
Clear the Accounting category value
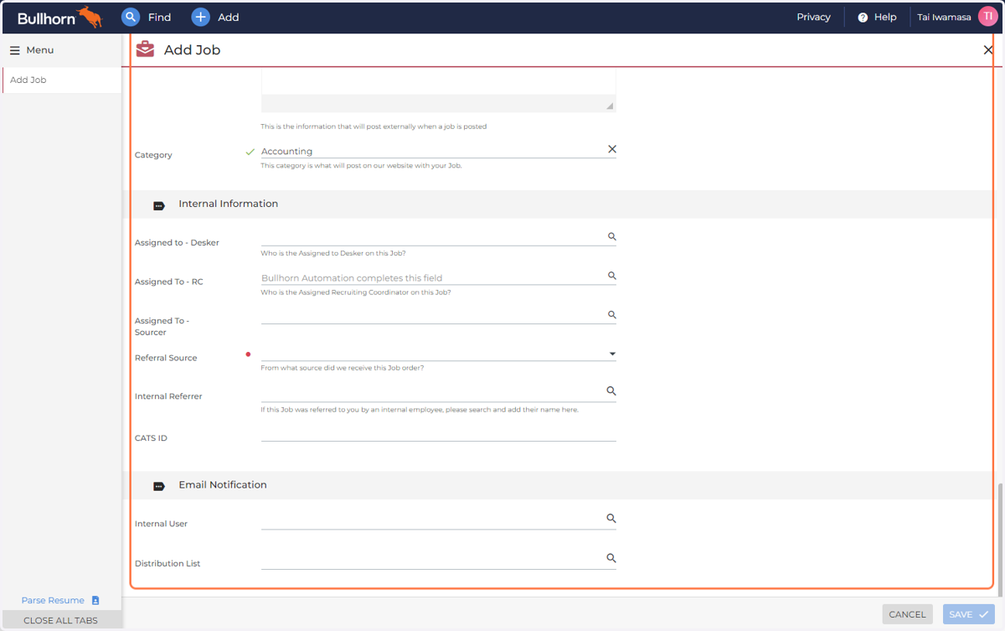point(611,149)
